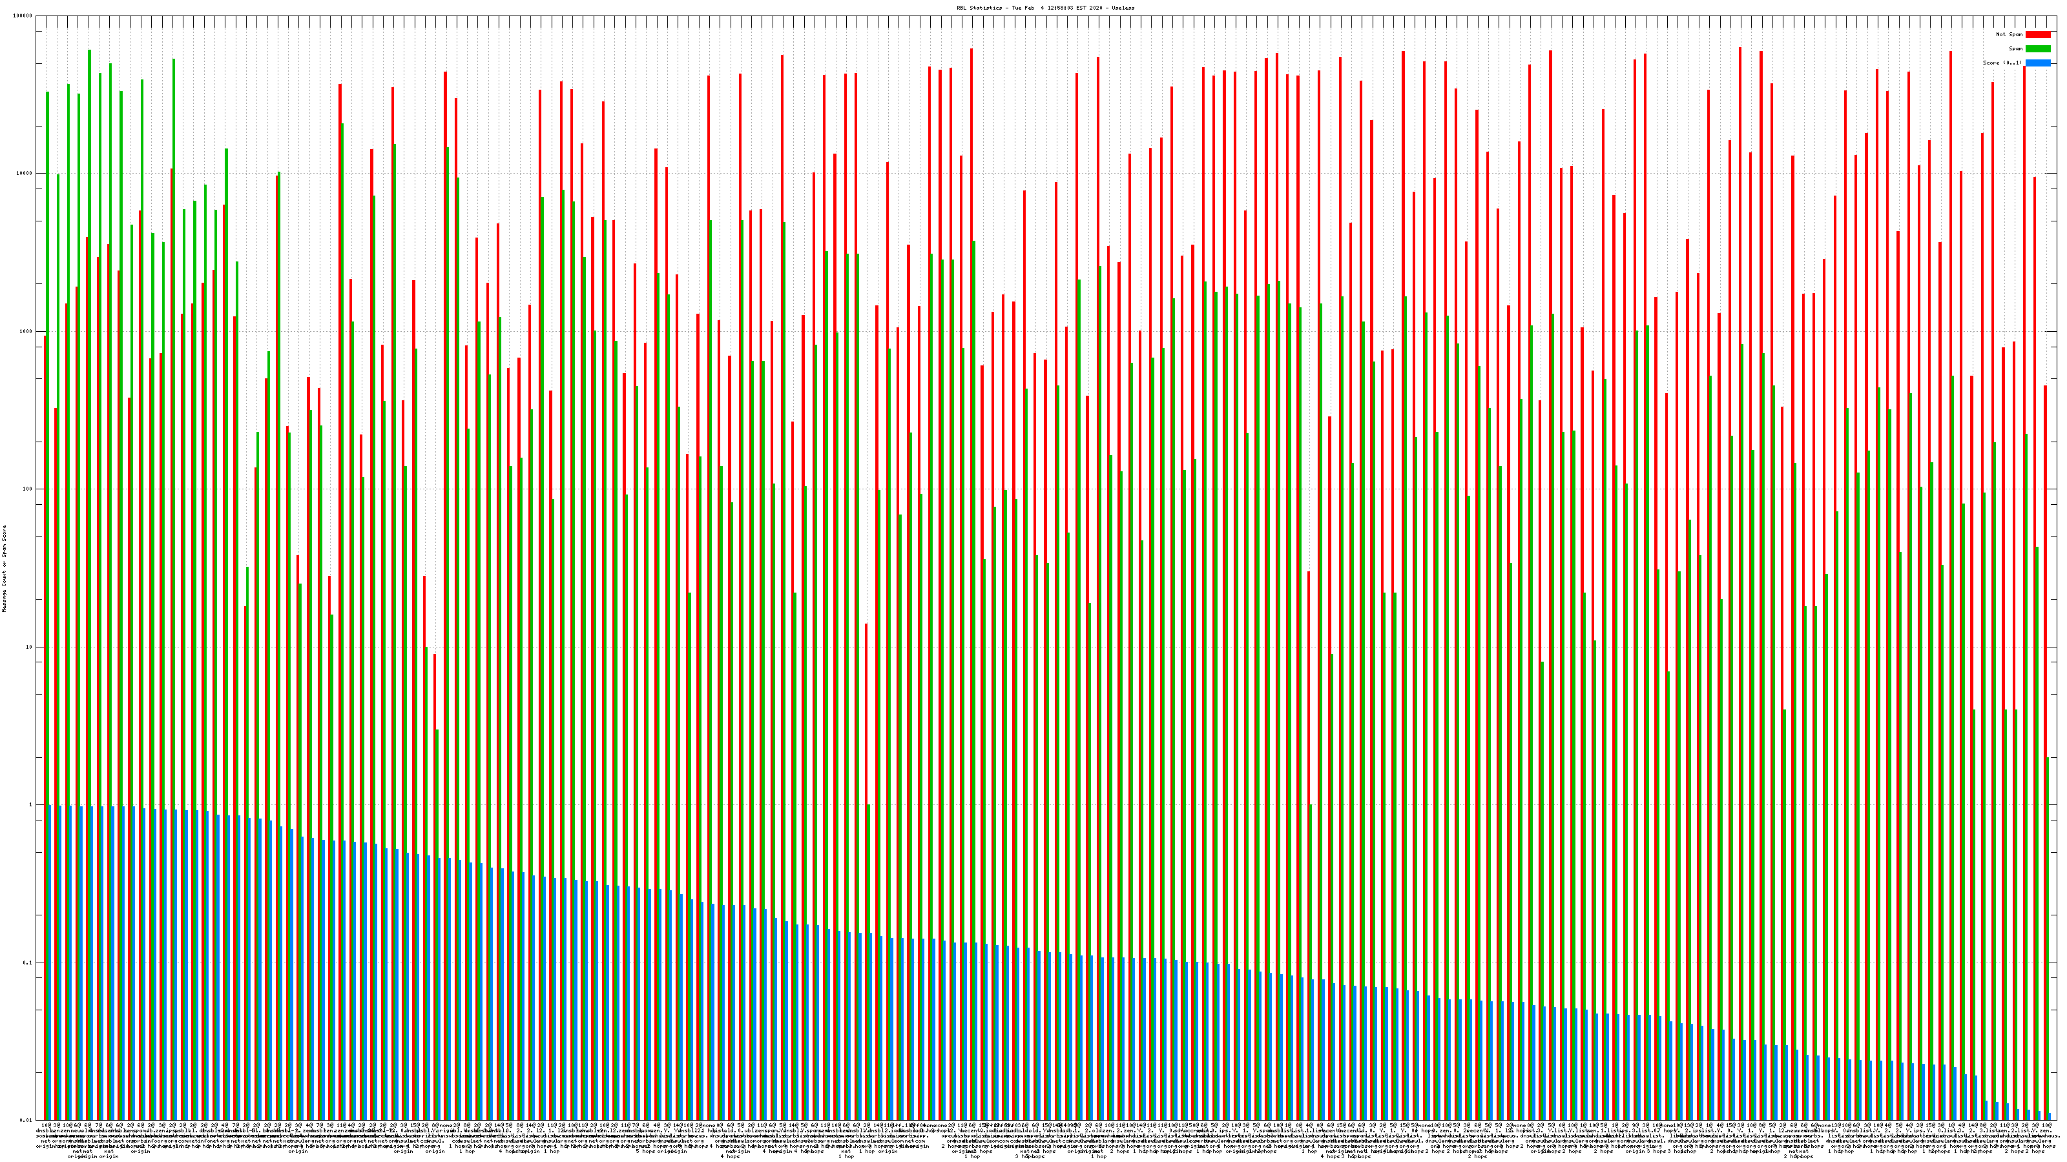Screen dimensions: 2067x1162
Task: Click the 'Score (0..1)' legend text
Action: 2002,63
